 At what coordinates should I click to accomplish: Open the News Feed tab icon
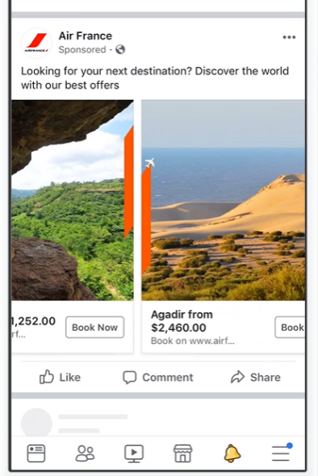[36, 453]
